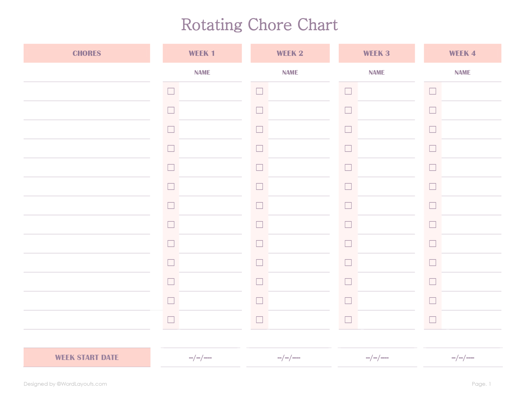Screen dimensions: 519x401
Task: Select the WEEK 2 header
Action: point(290,53)
